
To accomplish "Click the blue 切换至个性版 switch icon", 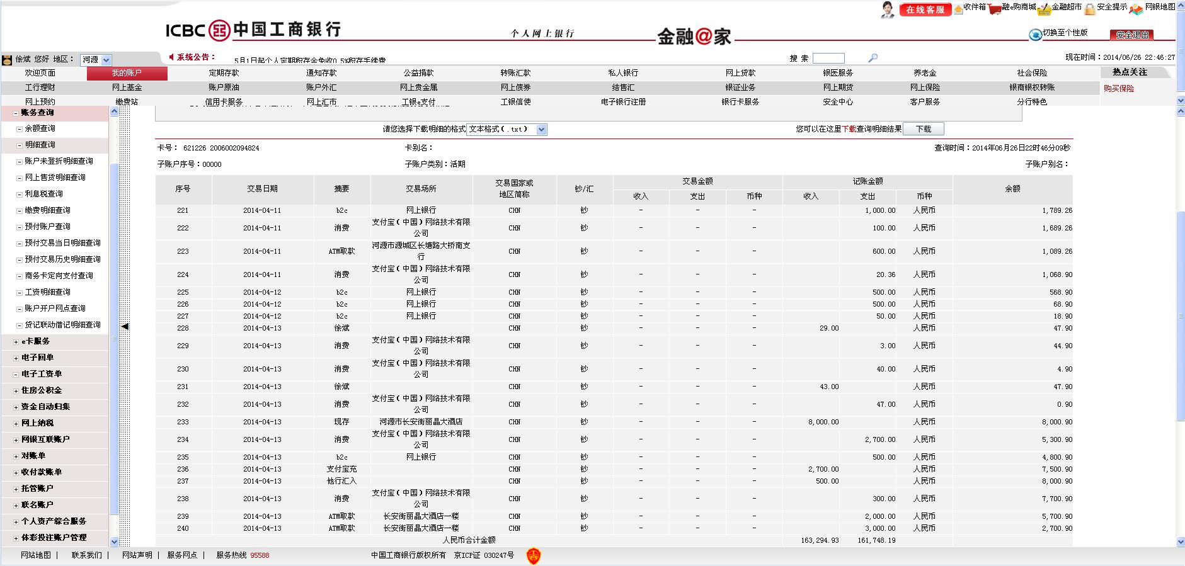I will 1035,35.
